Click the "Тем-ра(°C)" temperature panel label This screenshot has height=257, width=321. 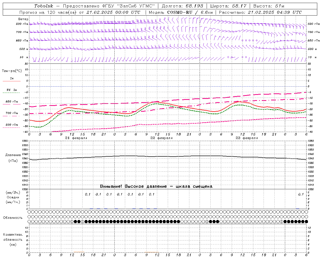pyautogui.click(x=12, y=71)
